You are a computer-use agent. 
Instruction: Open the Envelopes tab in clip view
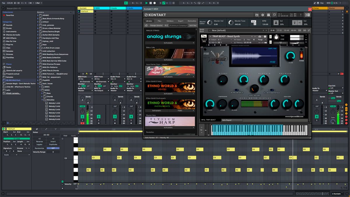pos(46,129)
